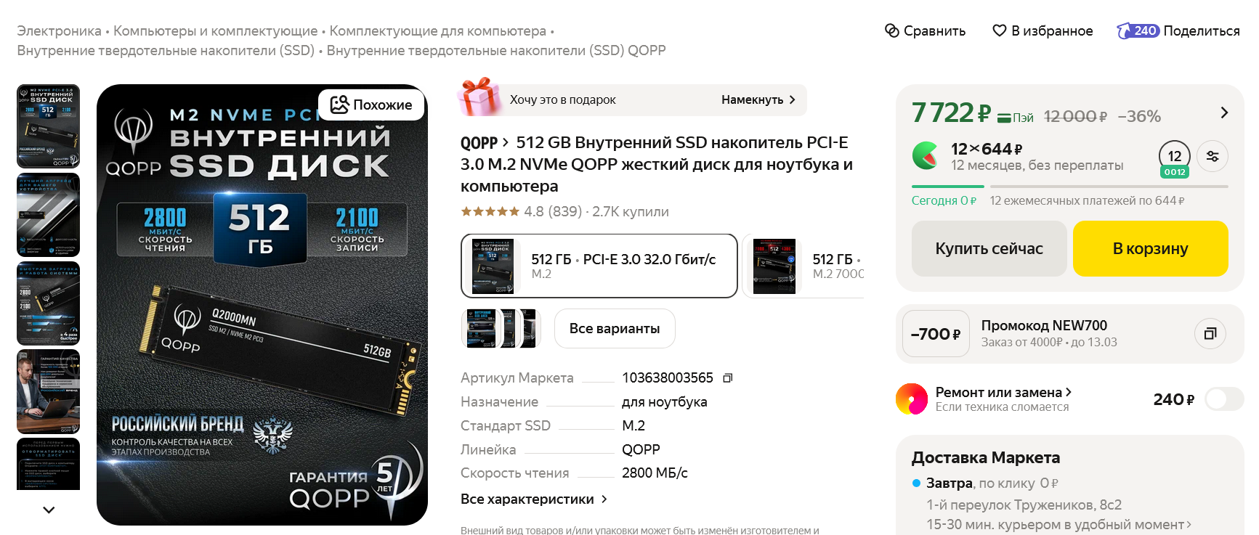Viewport: 1259px width, 535px height.
Task: Click the Купить сейчас button
Action: 989,248
